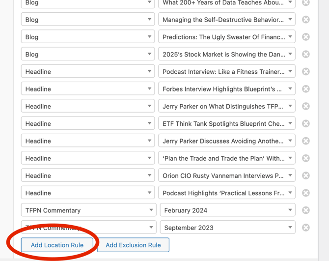
Task: Delete the February 2024 rule row
Action: [305, 210]
